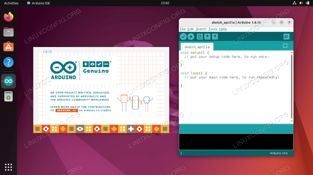Click the clock showing 23:02

pyautogui.click(x=165, y=3)
